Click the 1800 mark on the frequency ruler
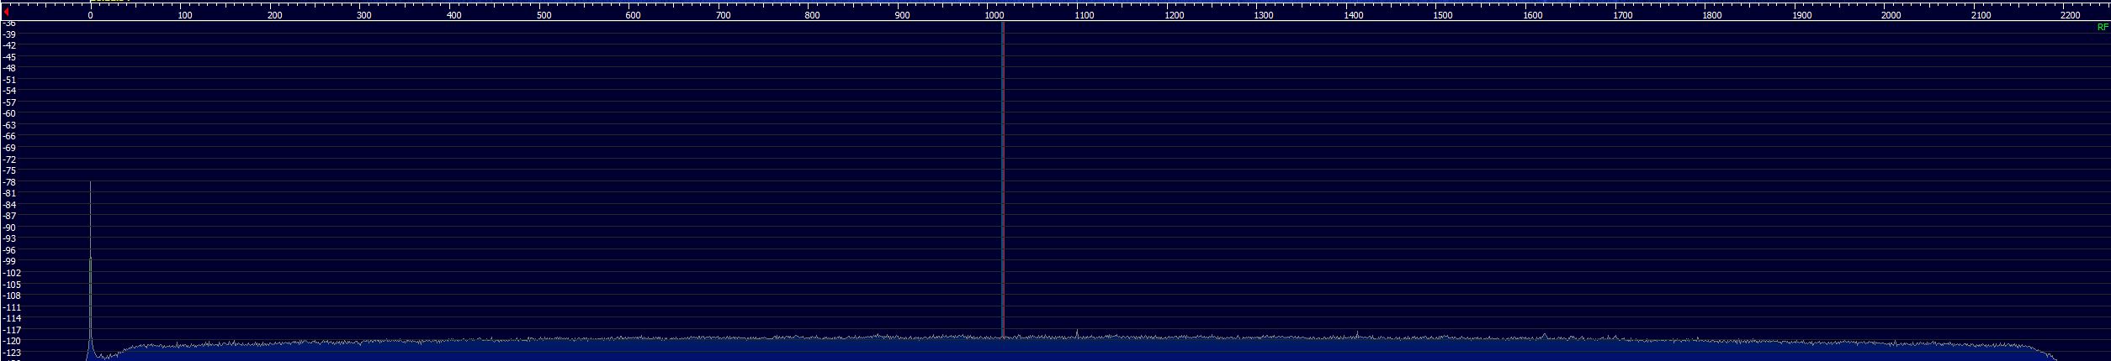 [1711, 16]
